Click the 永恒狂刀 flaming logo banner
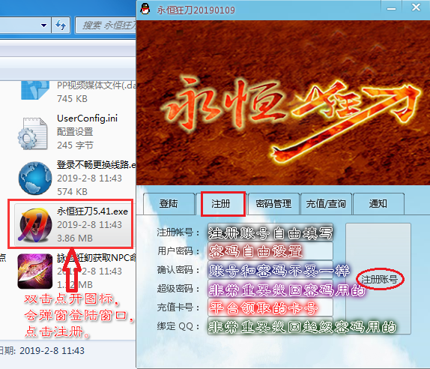 pos(283,103)
